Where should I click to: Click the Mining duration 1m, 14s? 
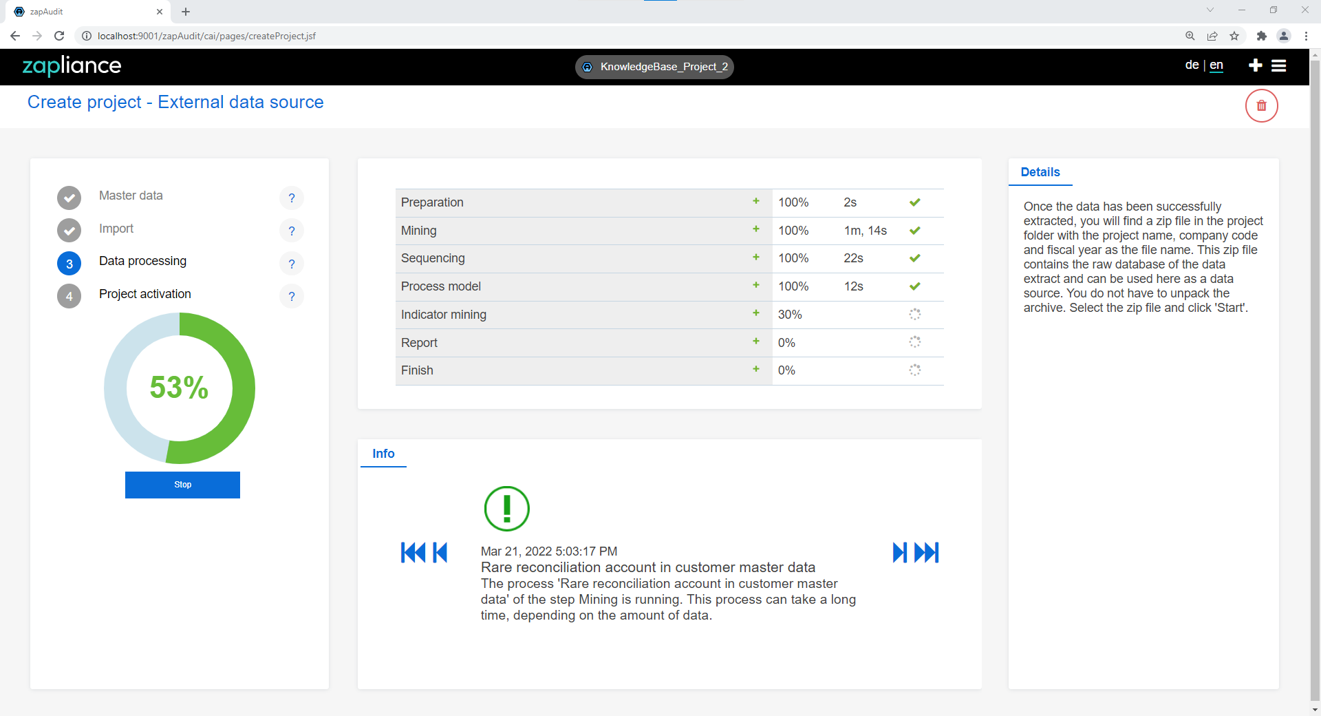click(x=866, y=231)
